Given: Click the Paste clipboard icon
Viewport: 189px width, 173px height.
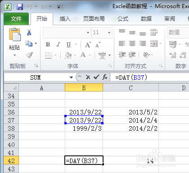Looking at the screenshot, I should (15, 34).
